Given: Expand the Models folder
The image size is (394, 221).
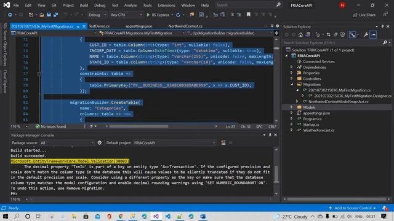Looking at the screenshot, I should coord(291,107).
